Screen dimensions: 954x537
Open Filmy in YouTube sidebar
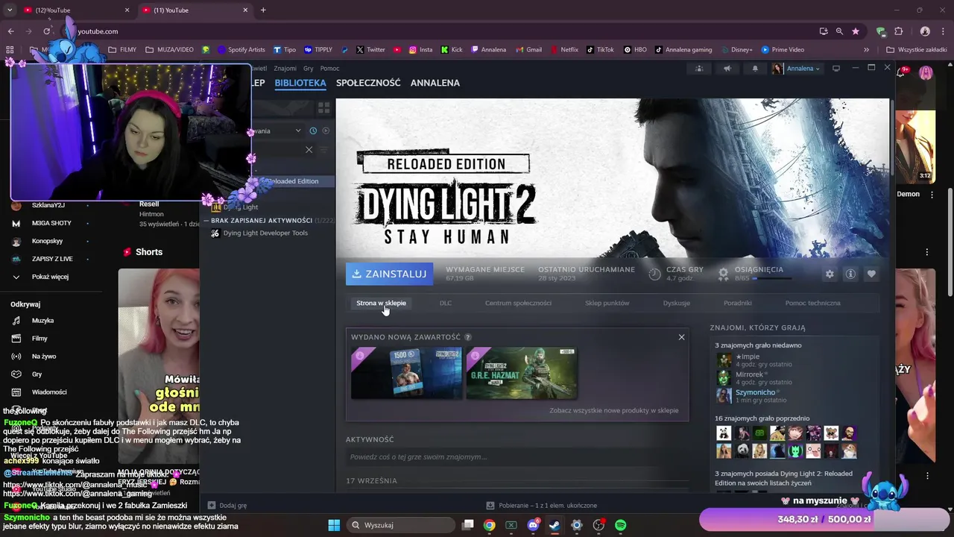point(40,339)
